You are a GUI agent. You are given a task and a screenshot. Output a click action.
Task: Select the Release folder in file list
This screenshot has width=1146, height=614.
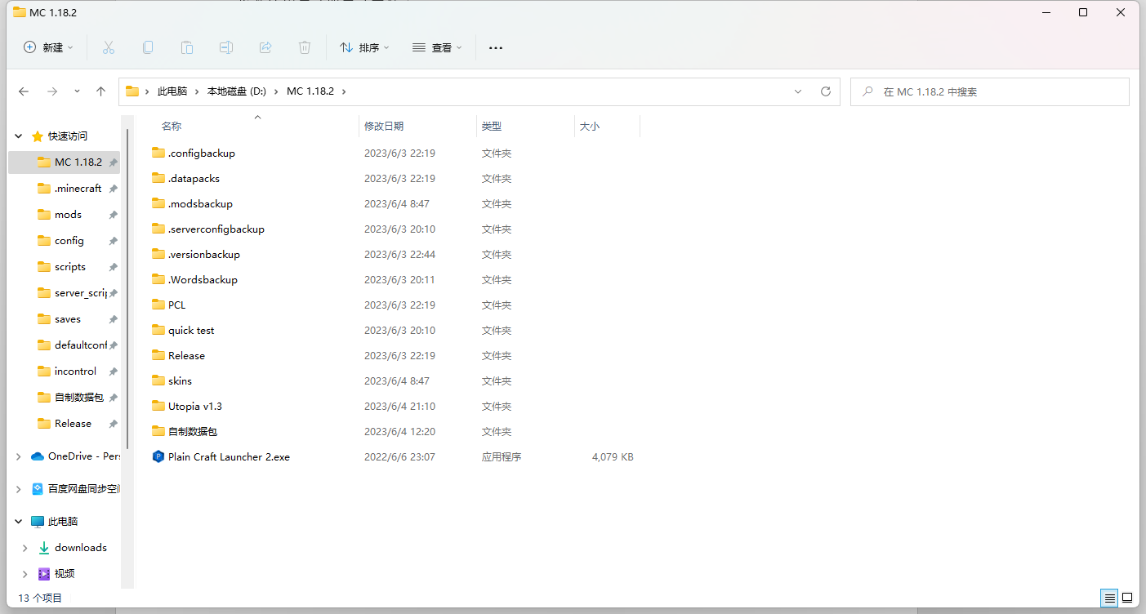[x=186, y=355]
